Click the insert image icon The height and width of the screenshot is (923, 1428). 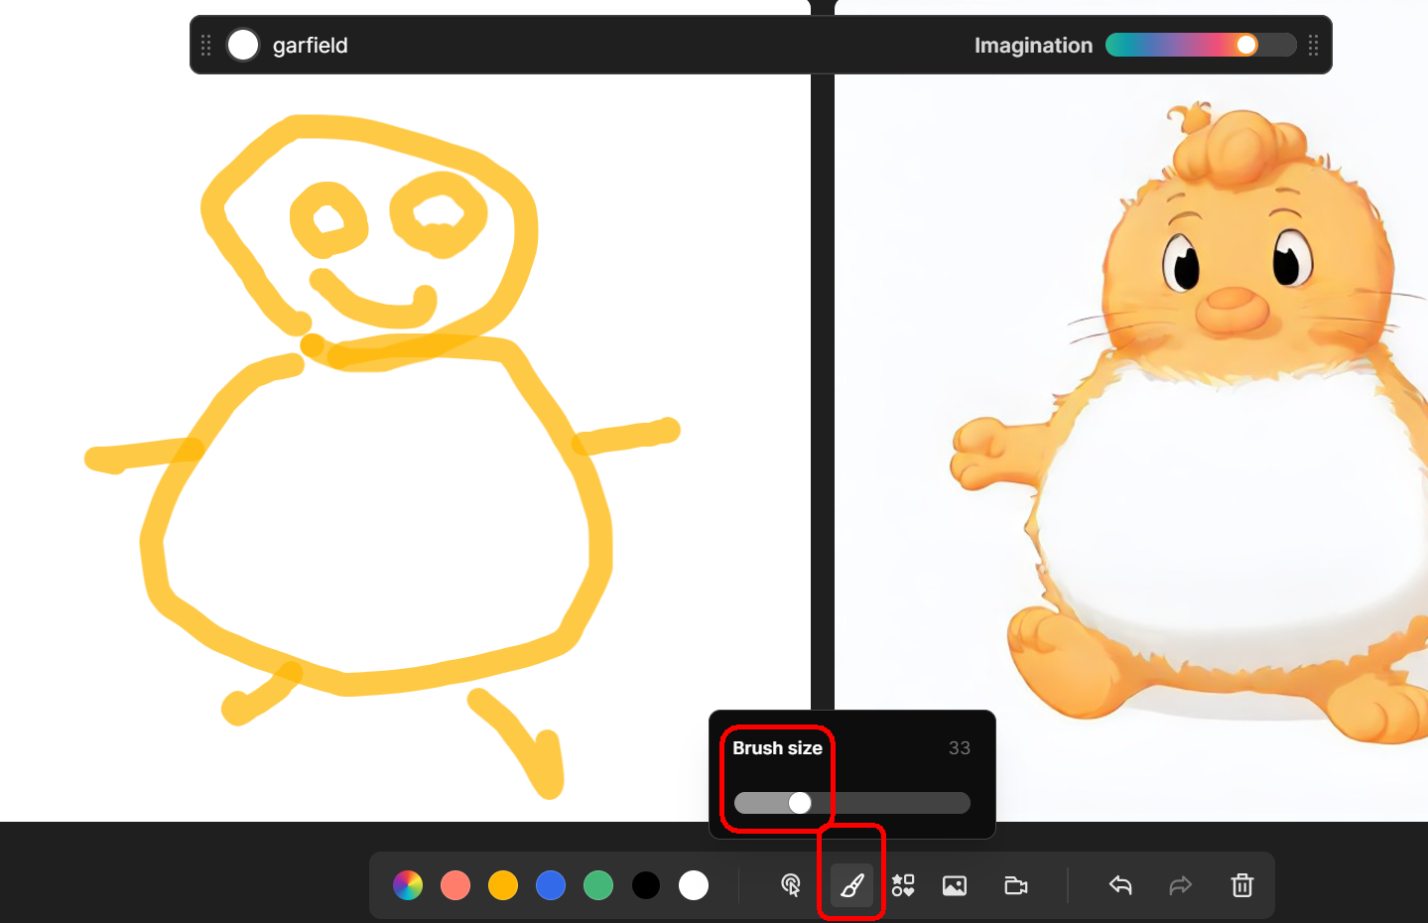[x=955, y=885]
